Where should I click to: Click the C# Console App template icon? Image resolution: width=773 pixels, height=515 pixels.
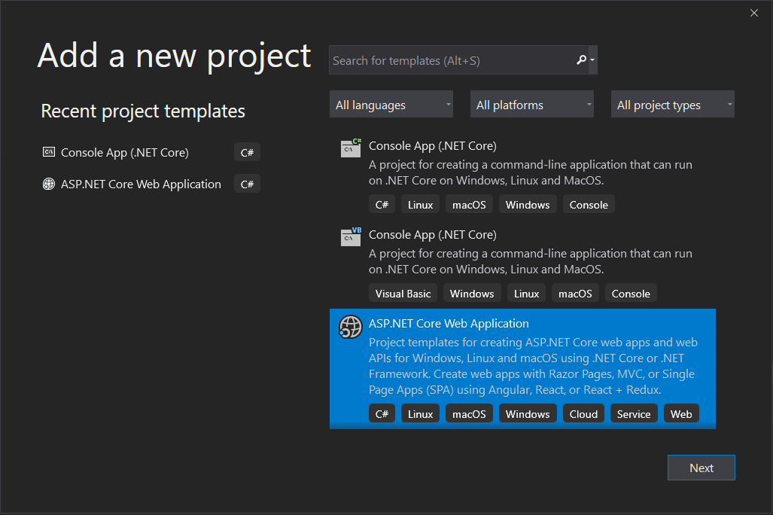click(x=351, y=148)
